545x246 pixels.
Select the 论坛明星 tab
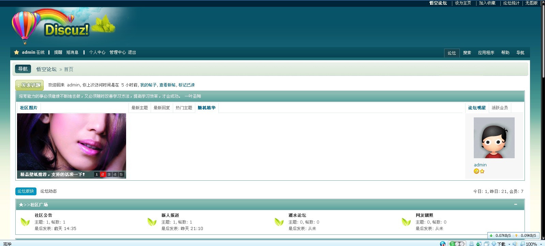click(477, 108)
